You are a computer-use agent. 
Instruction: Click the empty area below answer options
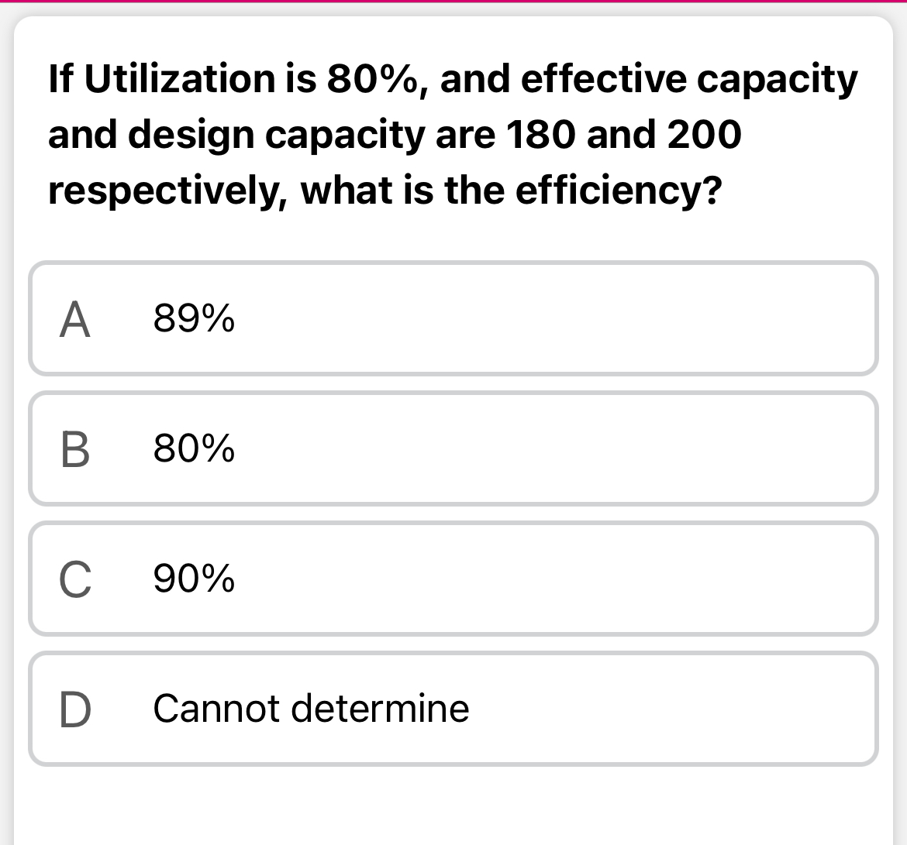(453, 805)
